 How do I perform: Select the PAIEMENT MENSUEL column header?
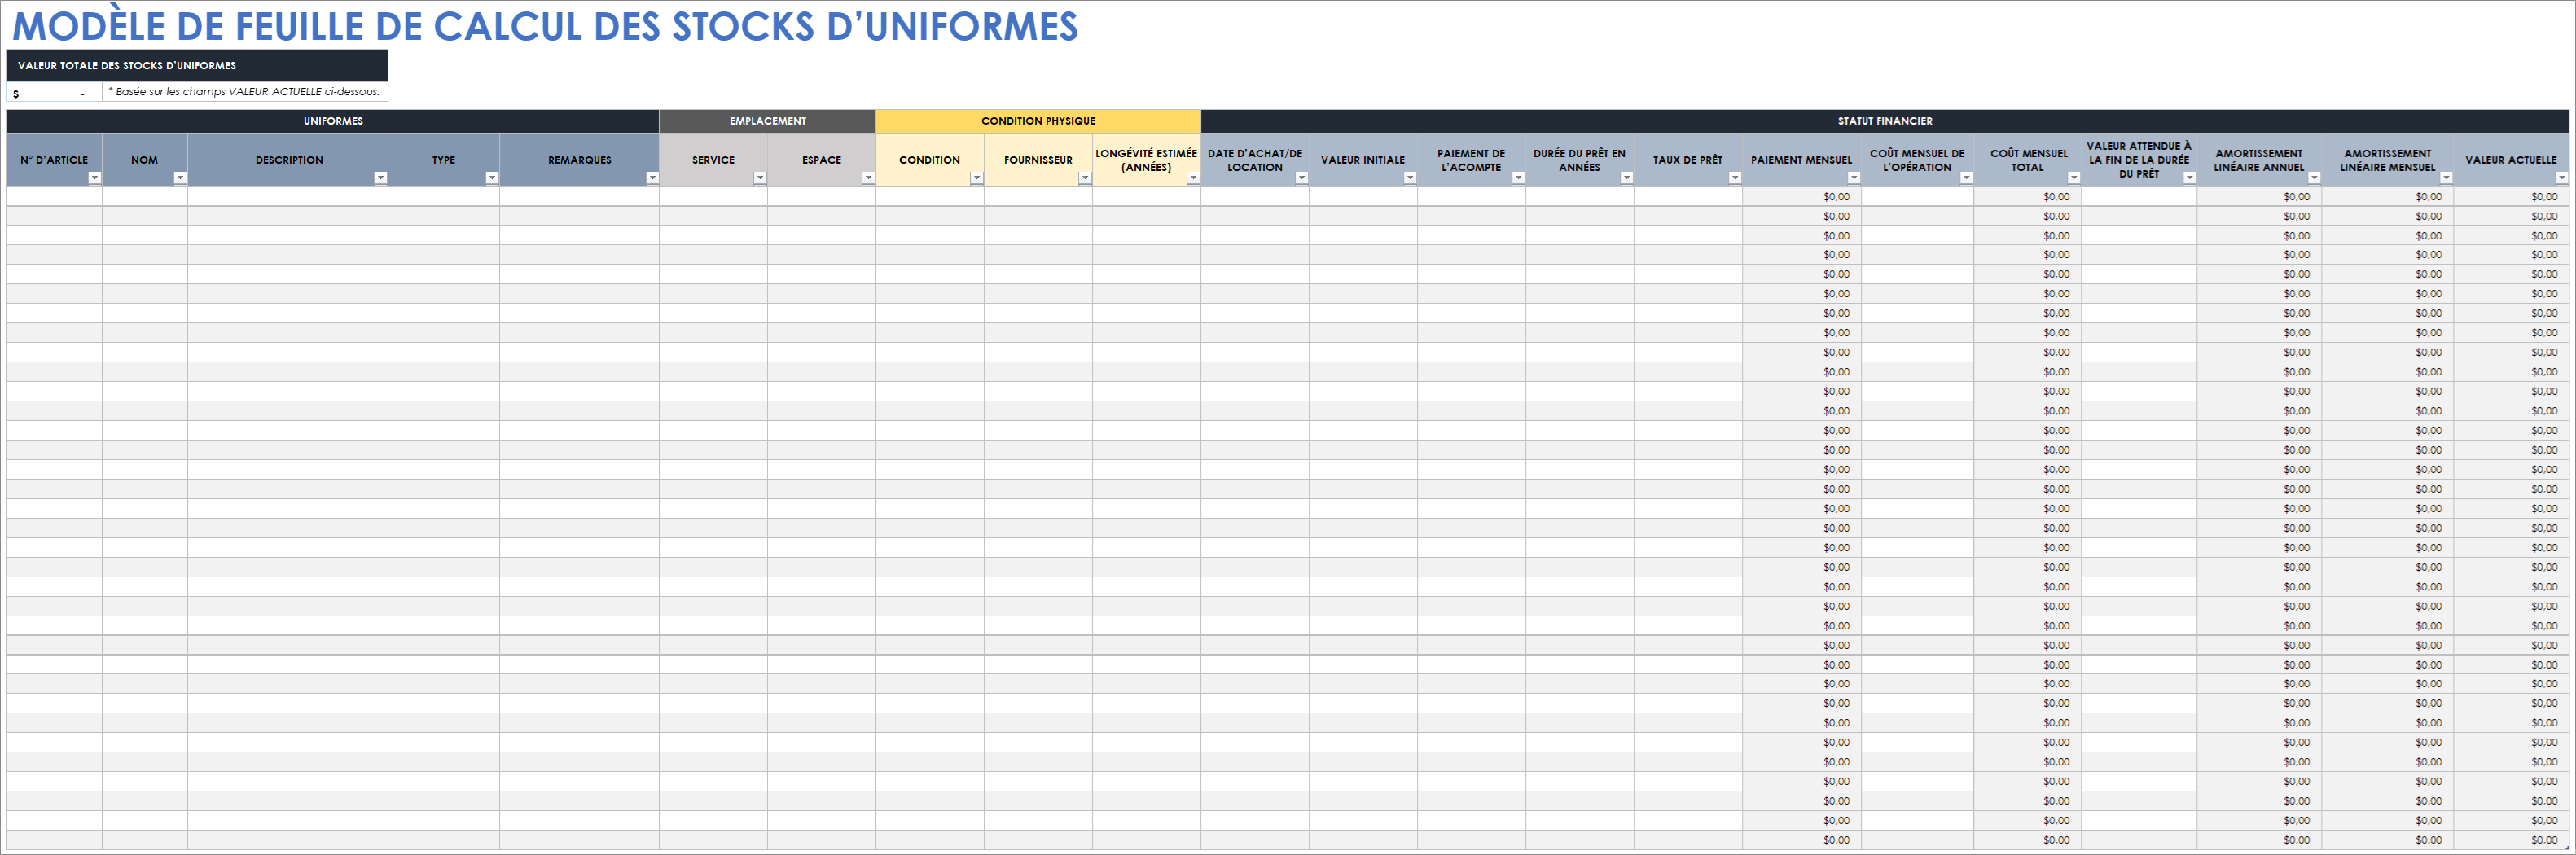pos(1802,160)
